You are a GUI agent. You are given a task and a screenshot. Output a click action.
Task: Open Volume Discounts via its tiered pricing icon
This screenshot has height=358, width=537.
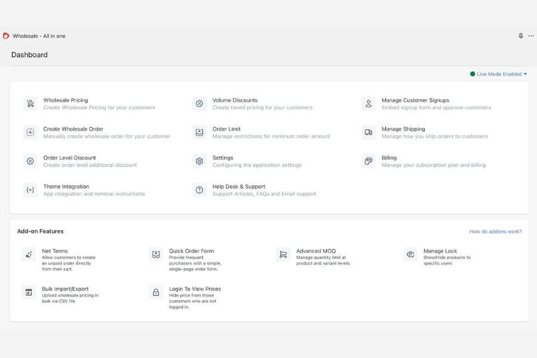pyautogui.click(x=199, y=103)
